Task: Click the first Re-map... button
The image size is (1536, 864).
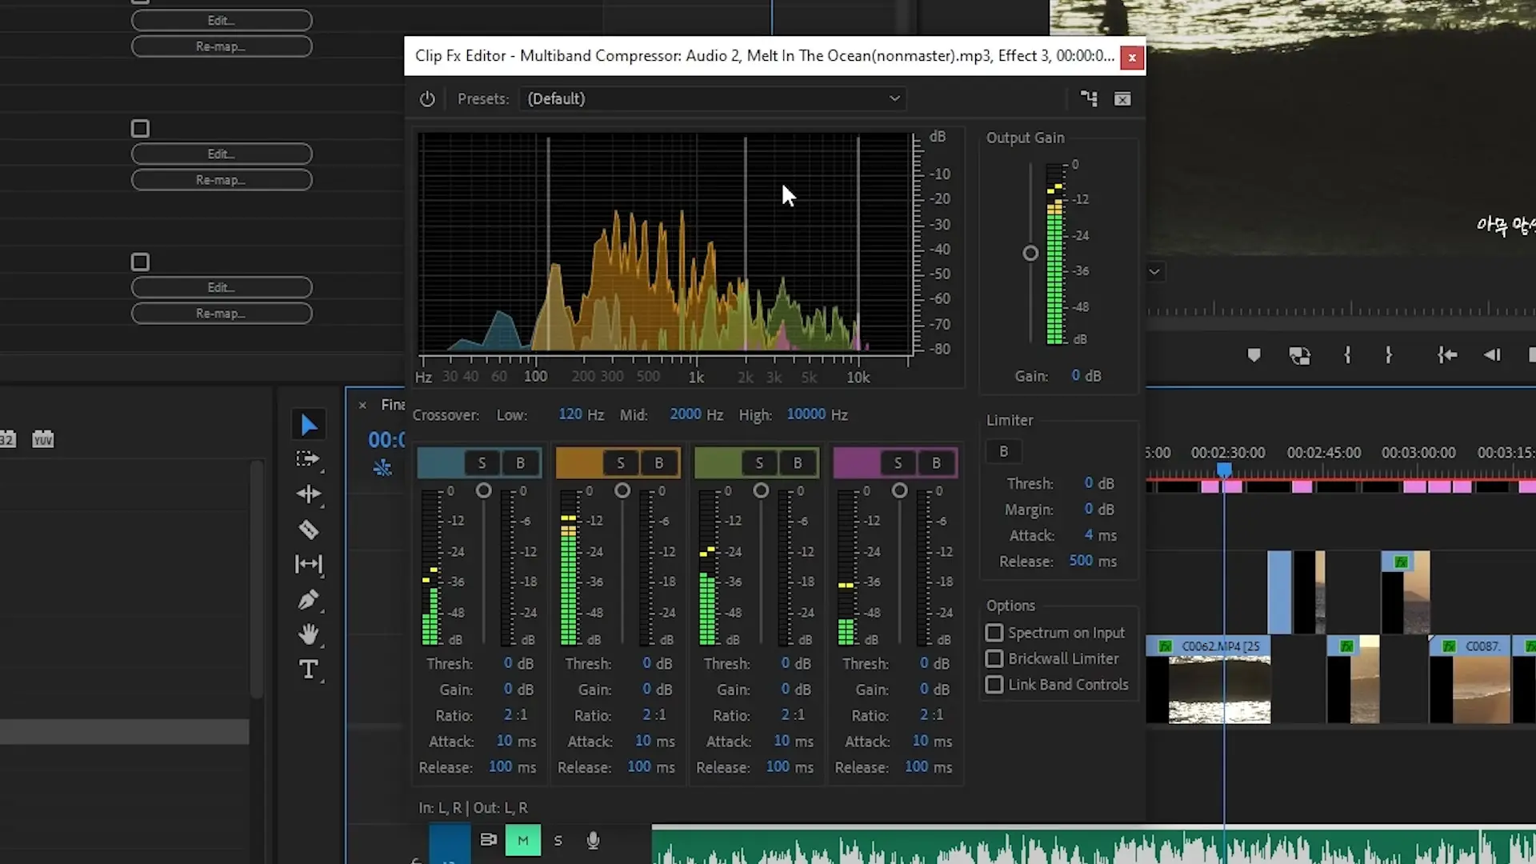Action: pyautogui.click(x=222, y=46)
